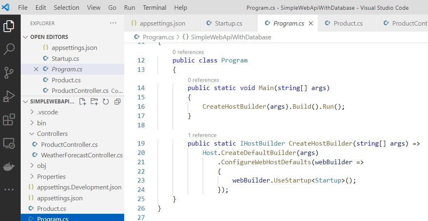Click '0 references' above class Program
This screenshot has width=428, height=221.
tap(188, 52)
